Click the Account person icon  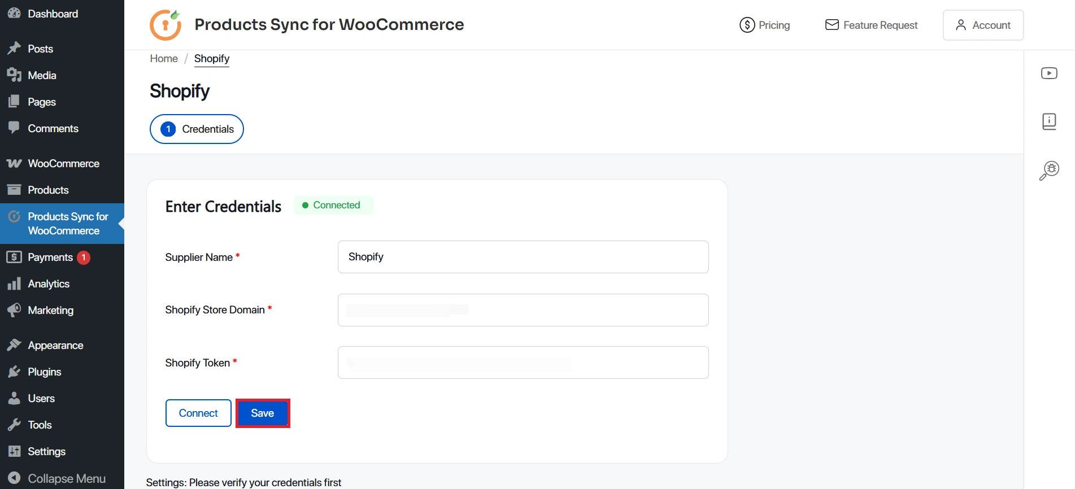coord(960,25)
